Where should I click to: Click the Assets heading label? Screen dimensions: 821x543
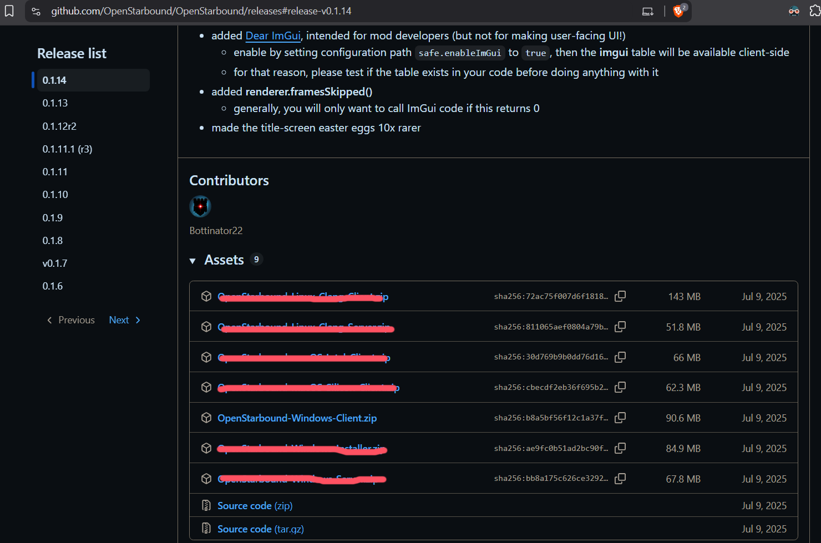pos(224,260)
